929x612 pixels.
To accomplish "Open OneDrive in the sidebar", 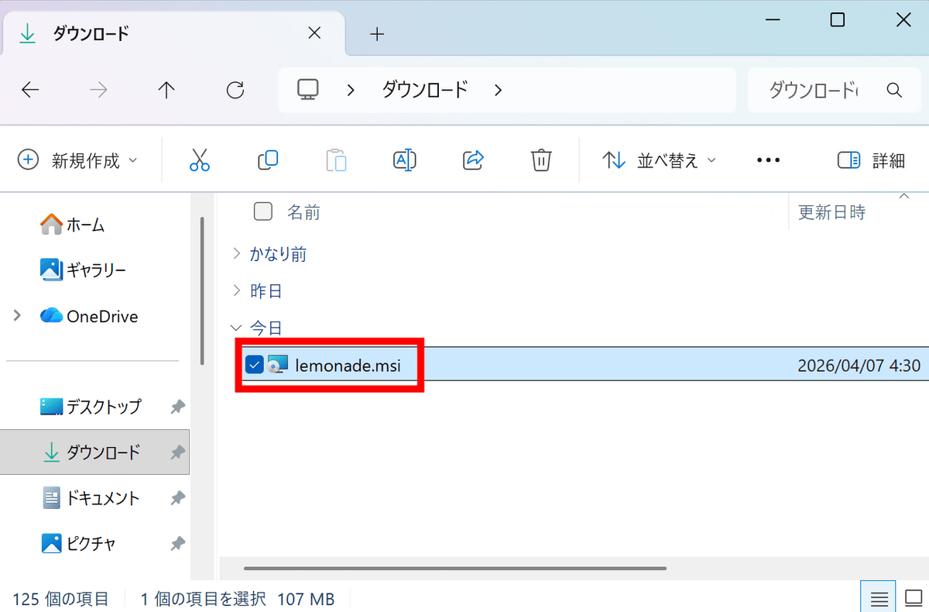I will pos(89,316).
